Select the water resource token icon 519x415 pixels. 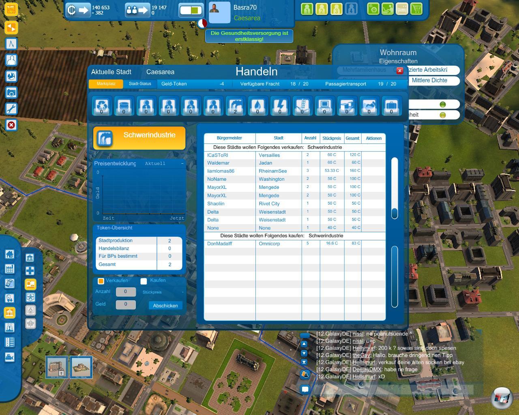(x=257, y=106)
